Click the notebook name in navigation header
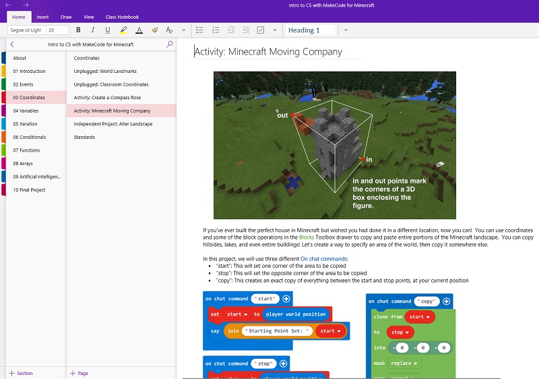Image resolution: width=539 pixels, height=379 pixels. pyautogui.click(x=91, y=45)
